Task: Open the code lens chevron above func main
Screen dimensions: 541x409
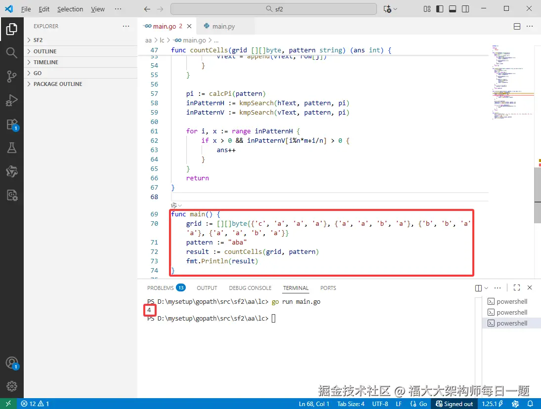Action: [x=180, y=205]
